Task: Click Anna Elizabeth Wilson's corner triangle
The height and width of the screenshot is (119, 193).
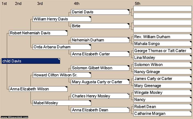Action: 66,87
